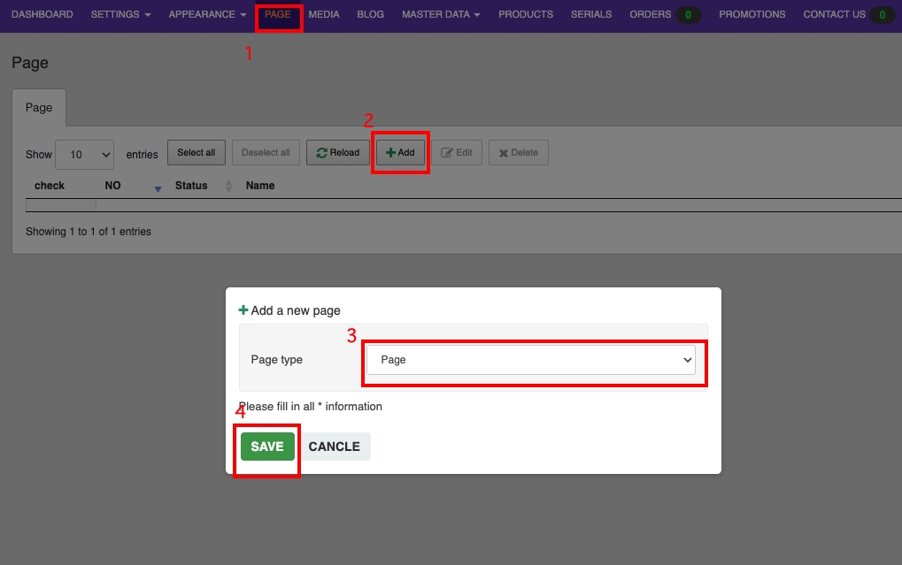Go to the Media menu item
Viewport: 902px width, 565px height.
coord(324,15)
